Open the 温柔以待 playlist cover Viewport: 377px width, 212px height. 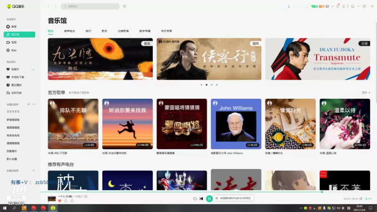point(345,124)
